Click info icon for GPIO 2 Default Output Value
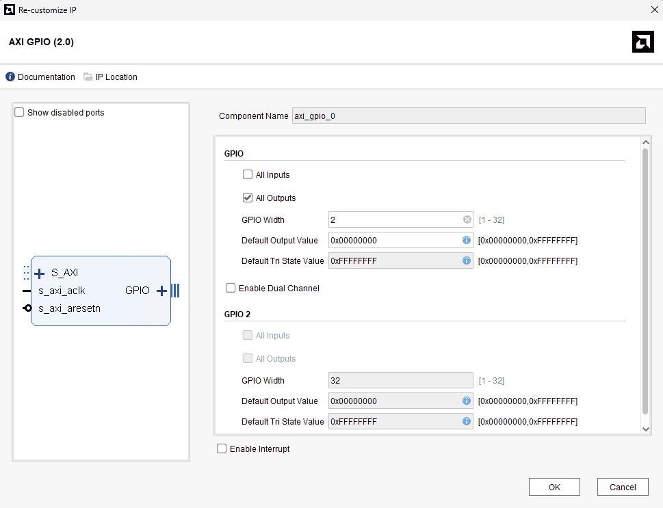Image resolution: width=663 pixels, height=508 pixels. [x=467, y=401]
